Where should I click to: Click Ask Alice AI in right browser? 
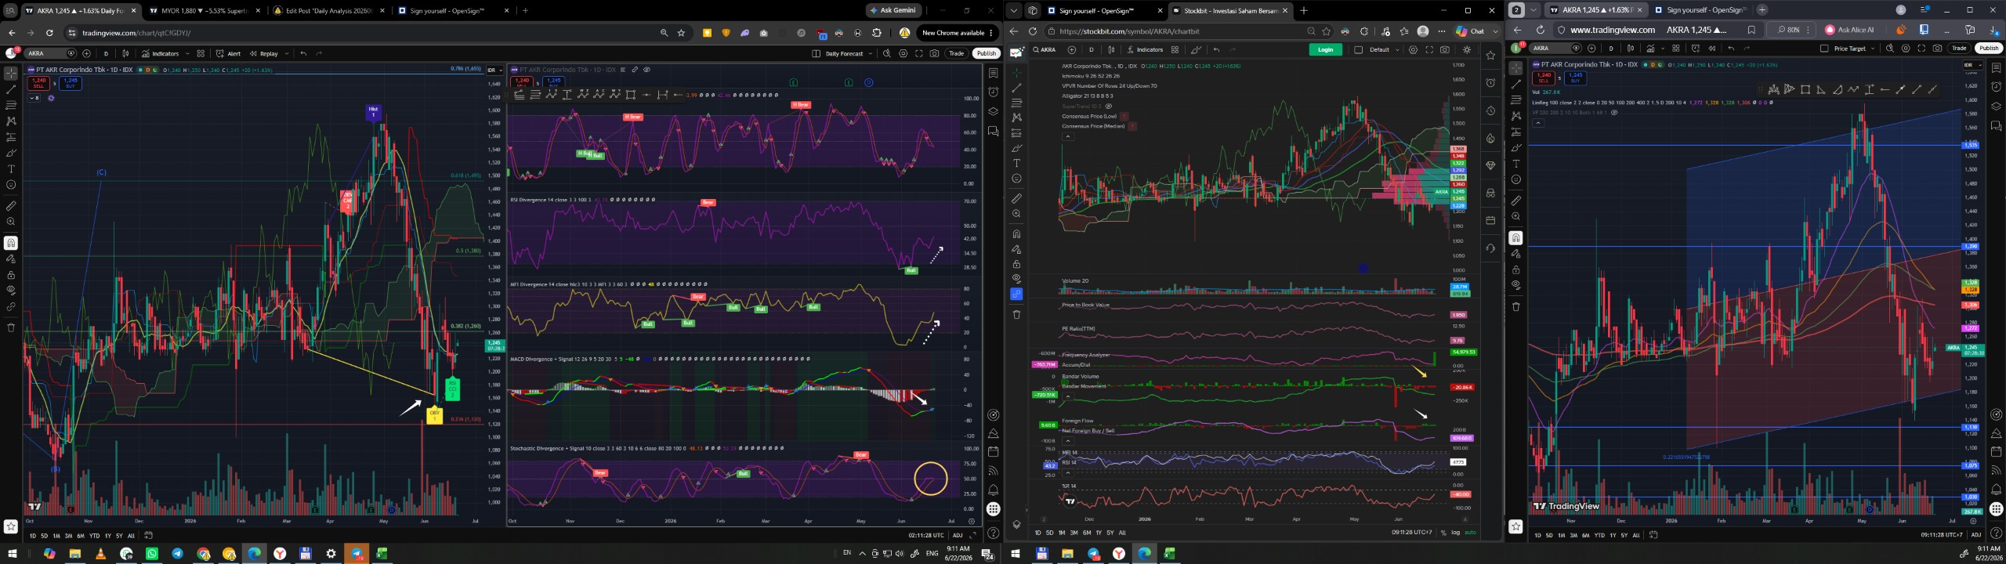point(1848,30)
